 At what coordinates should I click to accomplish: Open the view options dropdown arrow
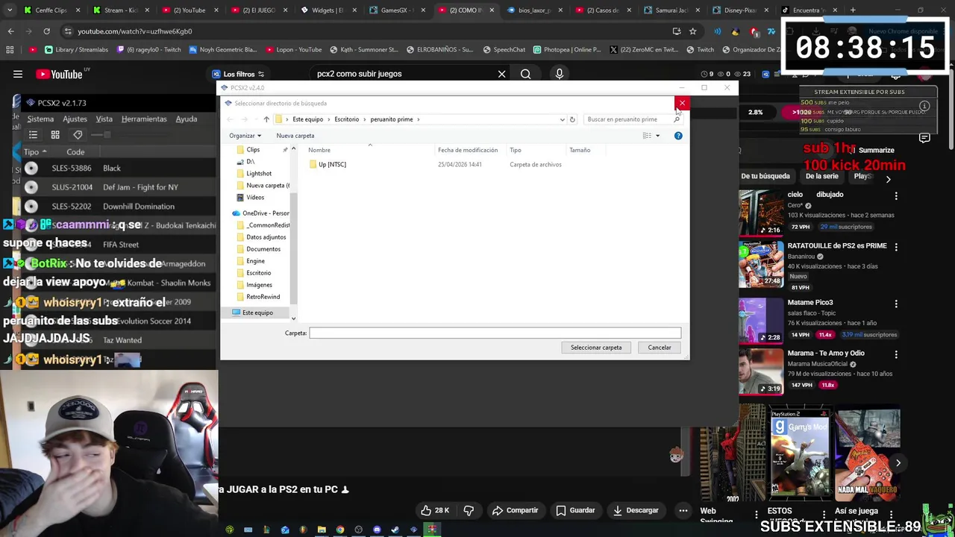pos(657,136)
